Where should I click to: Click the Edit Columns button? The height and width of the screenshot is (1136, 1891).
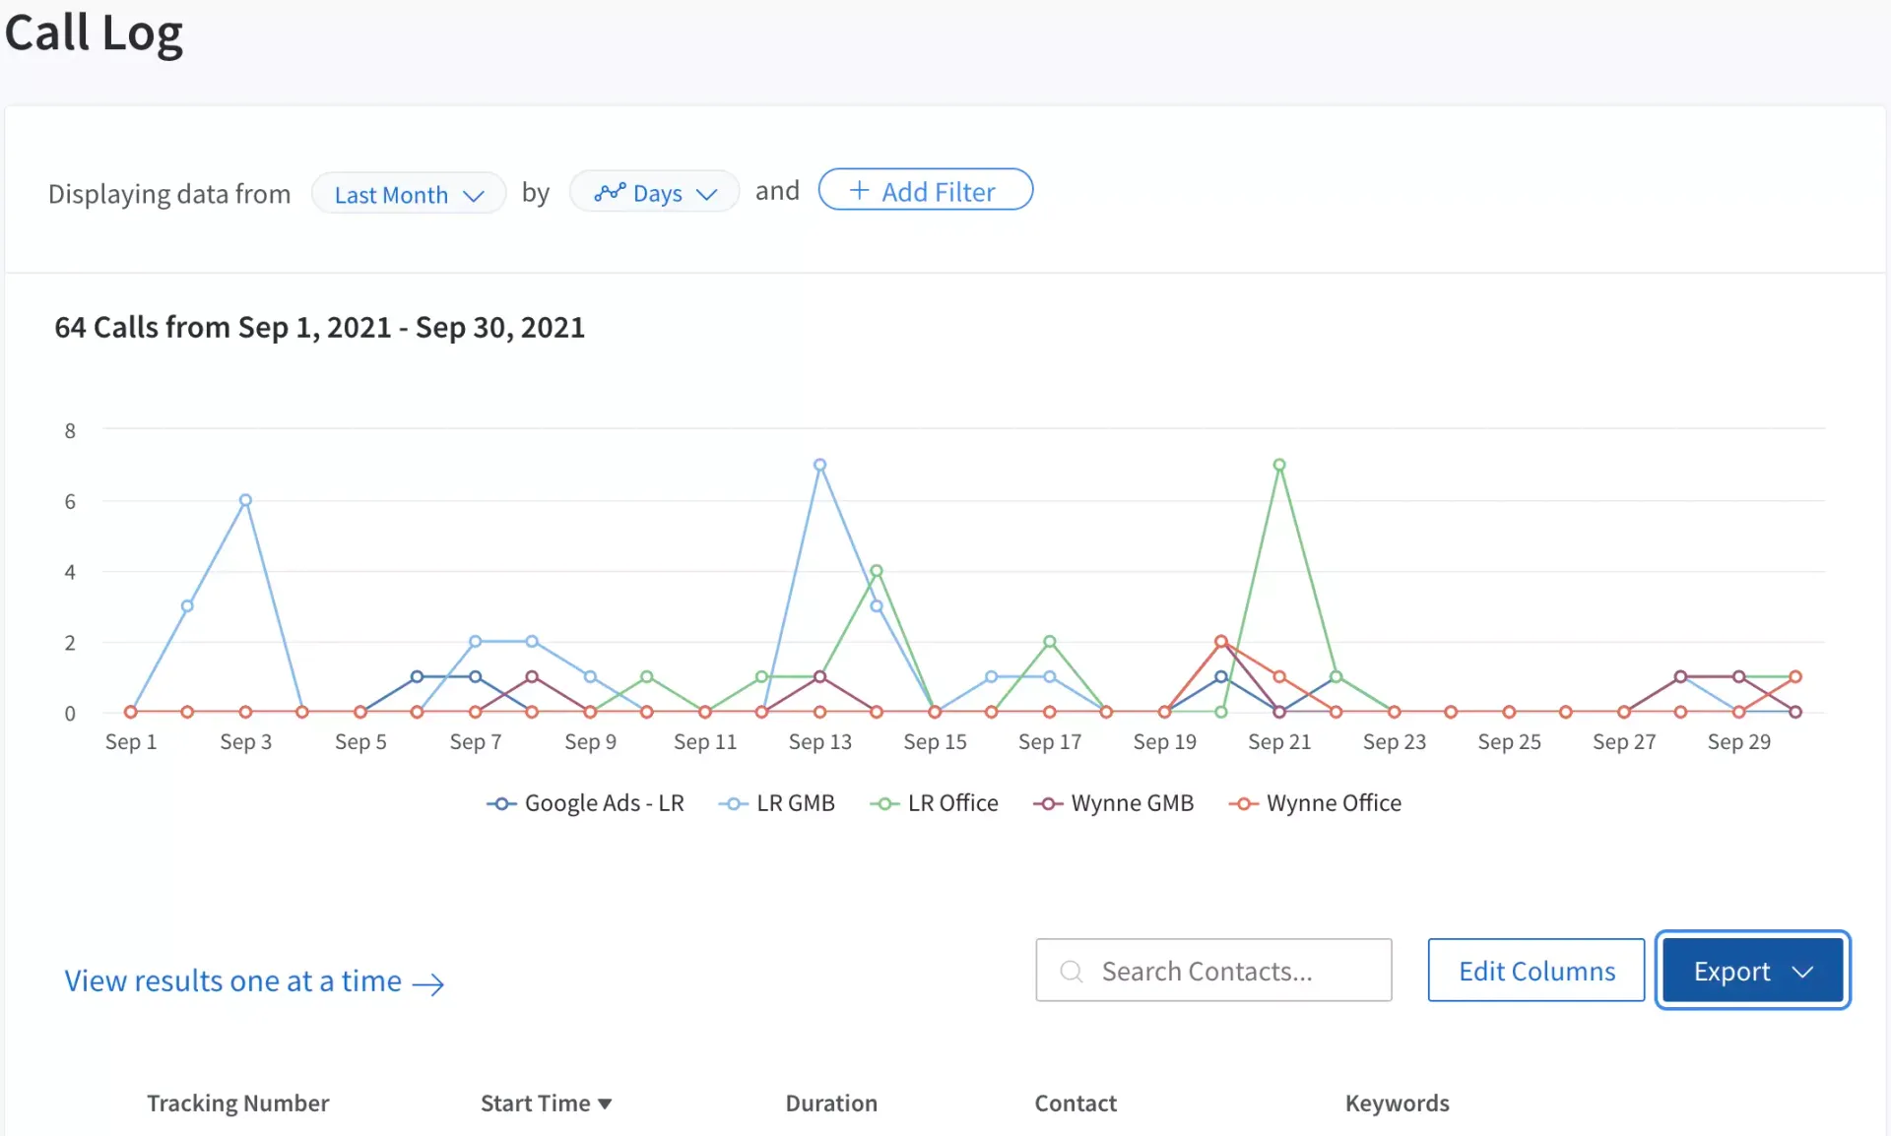click(x=1537, y=969)
